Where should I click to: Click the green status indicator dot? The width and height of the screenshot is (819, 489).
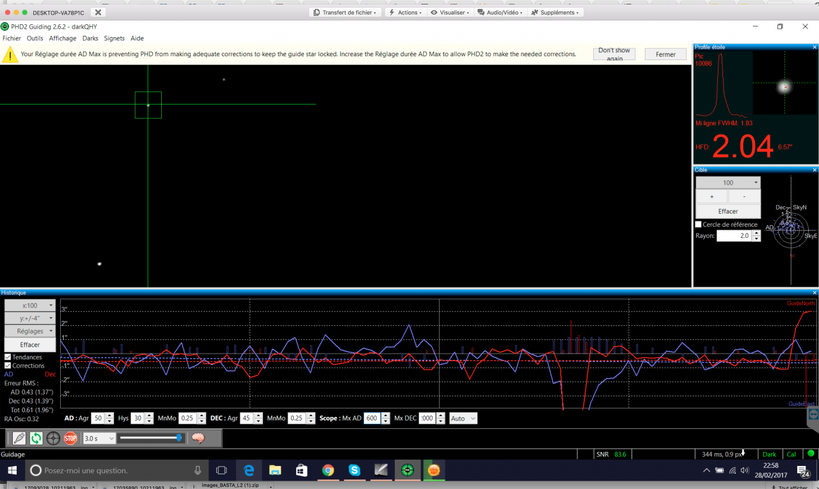811,454
